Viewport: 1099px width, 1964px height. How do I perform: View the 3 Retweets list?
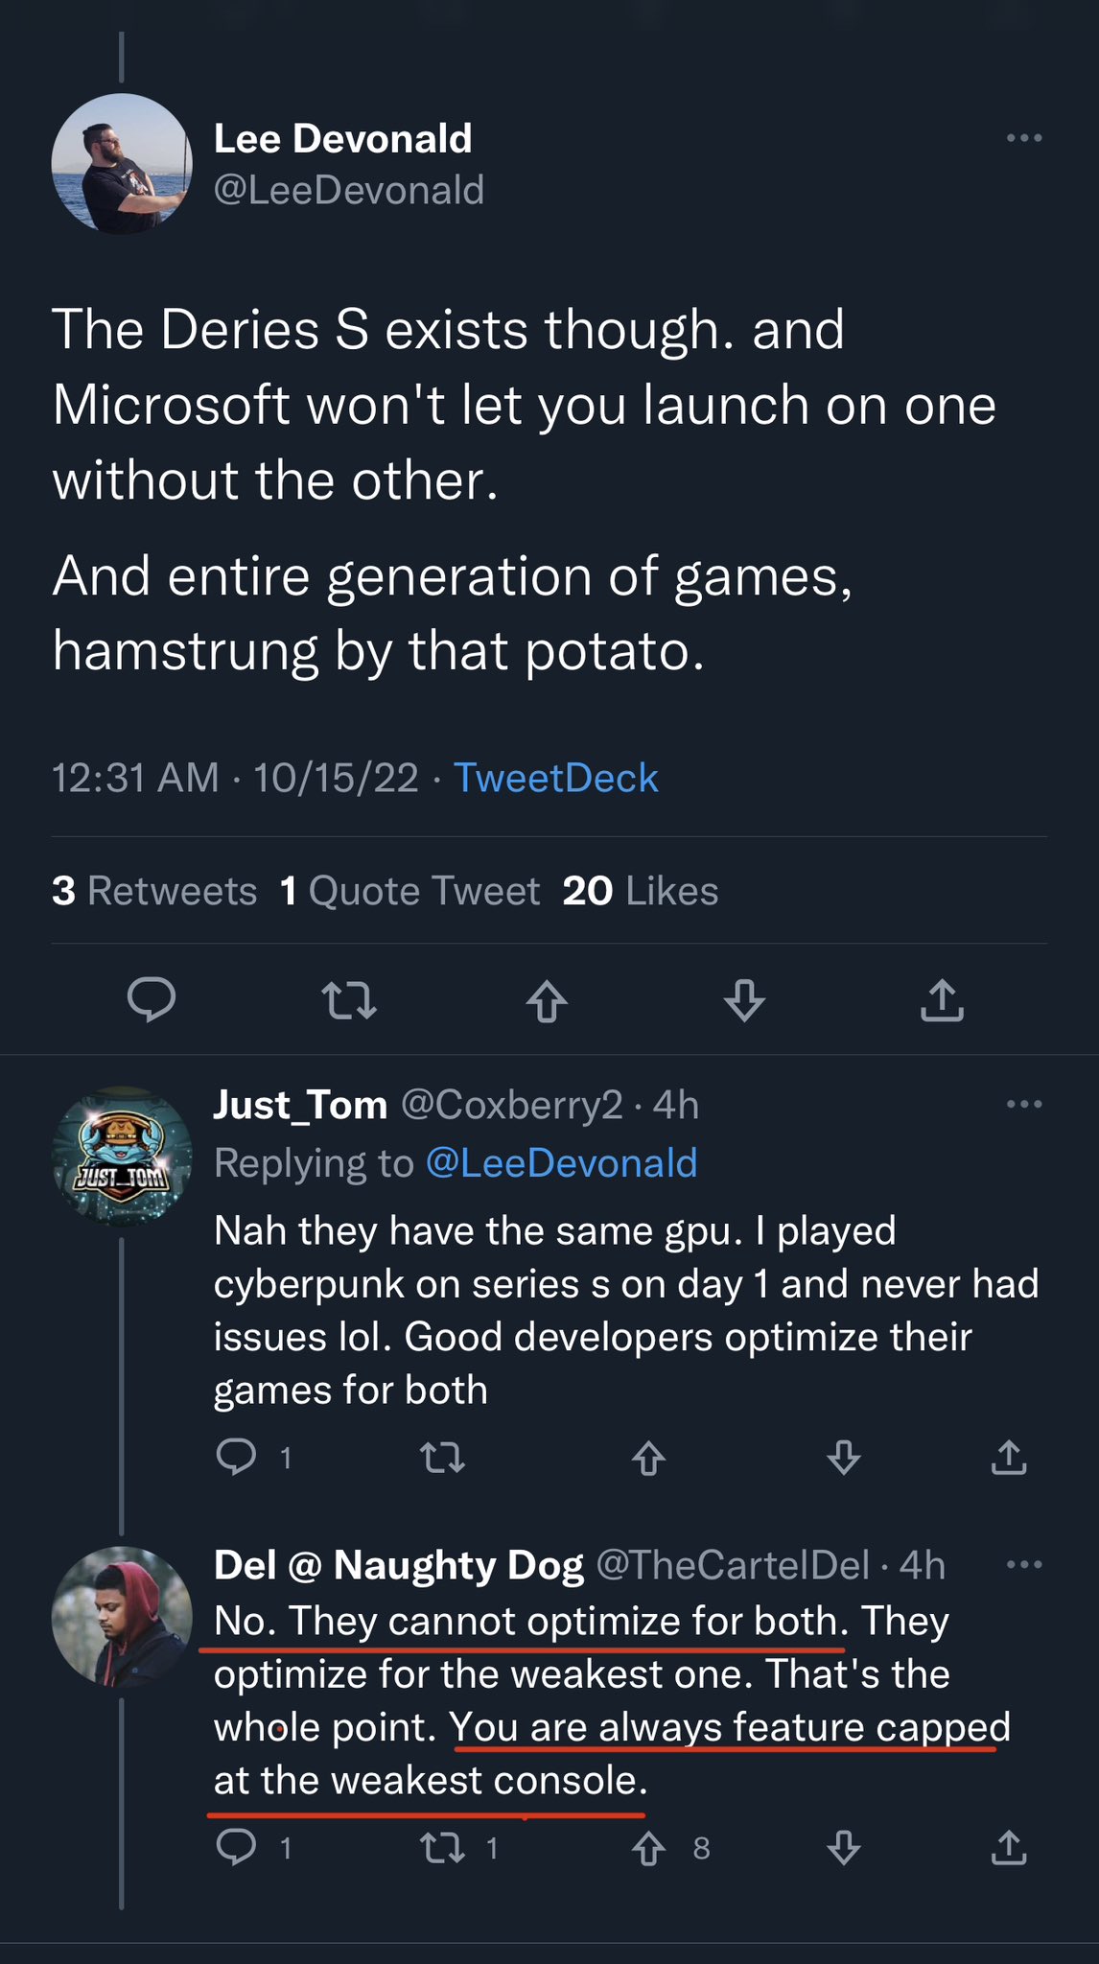tap(154, 891)
